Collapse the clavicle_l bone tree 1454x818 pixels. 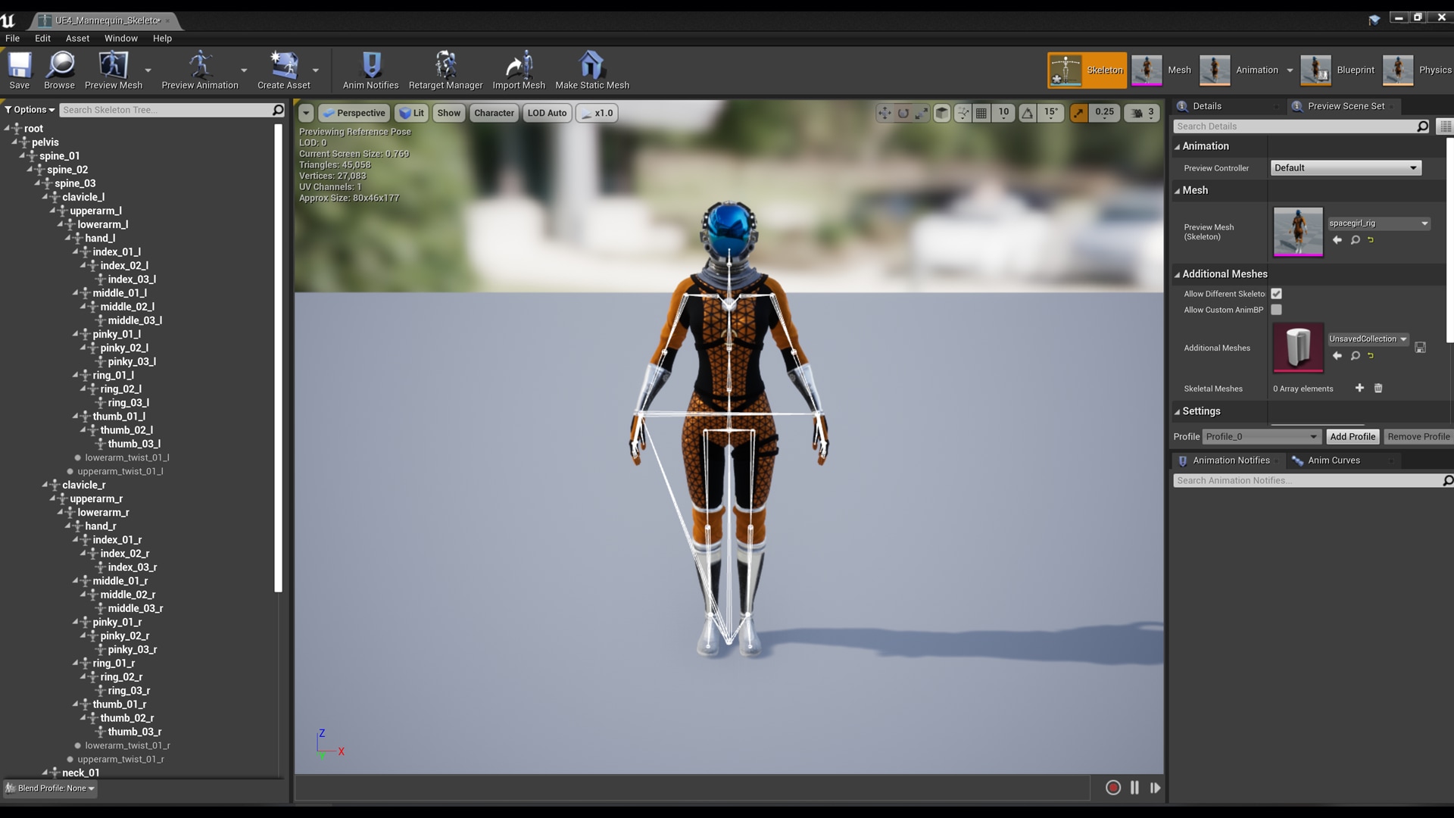click(45, 197)
